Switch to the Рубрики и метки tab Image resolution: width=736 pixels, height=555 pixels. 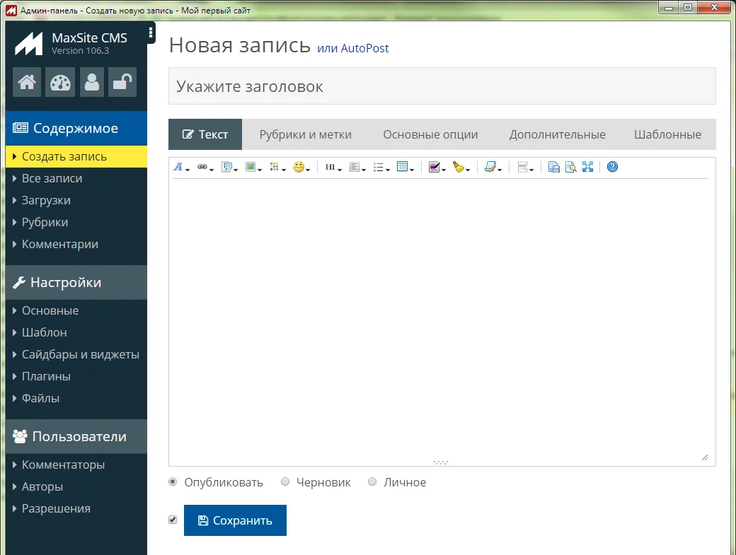pos(306,134)
